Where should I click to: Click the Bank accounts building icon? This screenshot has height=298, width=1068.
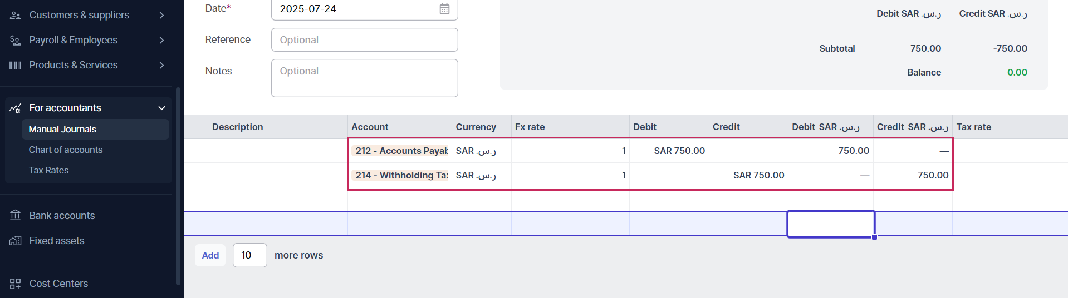15,216
